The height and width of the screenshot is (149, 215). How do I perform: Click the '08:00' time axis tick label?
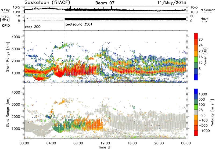tap(78, 143)
